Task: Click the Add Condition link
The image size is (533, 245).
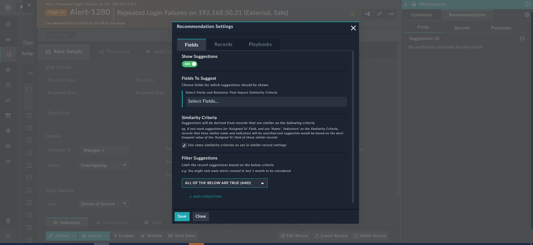Action: click(x=205, y=197)
